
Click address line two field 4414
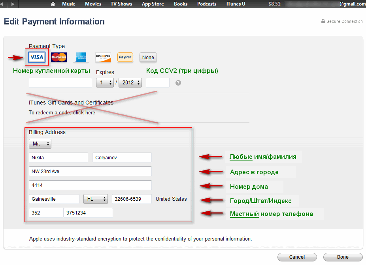click(91, 185)
